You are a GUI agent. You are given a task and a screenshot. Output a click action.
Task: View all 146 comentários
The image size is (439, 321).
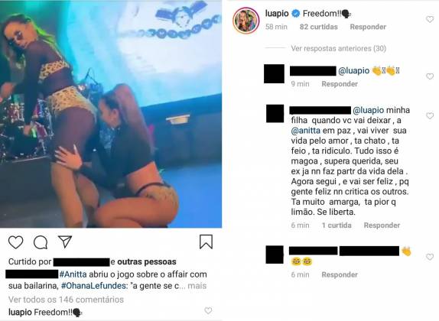pyautogui.click(x=66, y=300)
